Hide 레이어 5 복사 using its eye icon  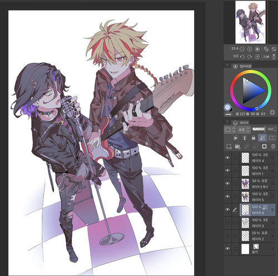point(227,184)
